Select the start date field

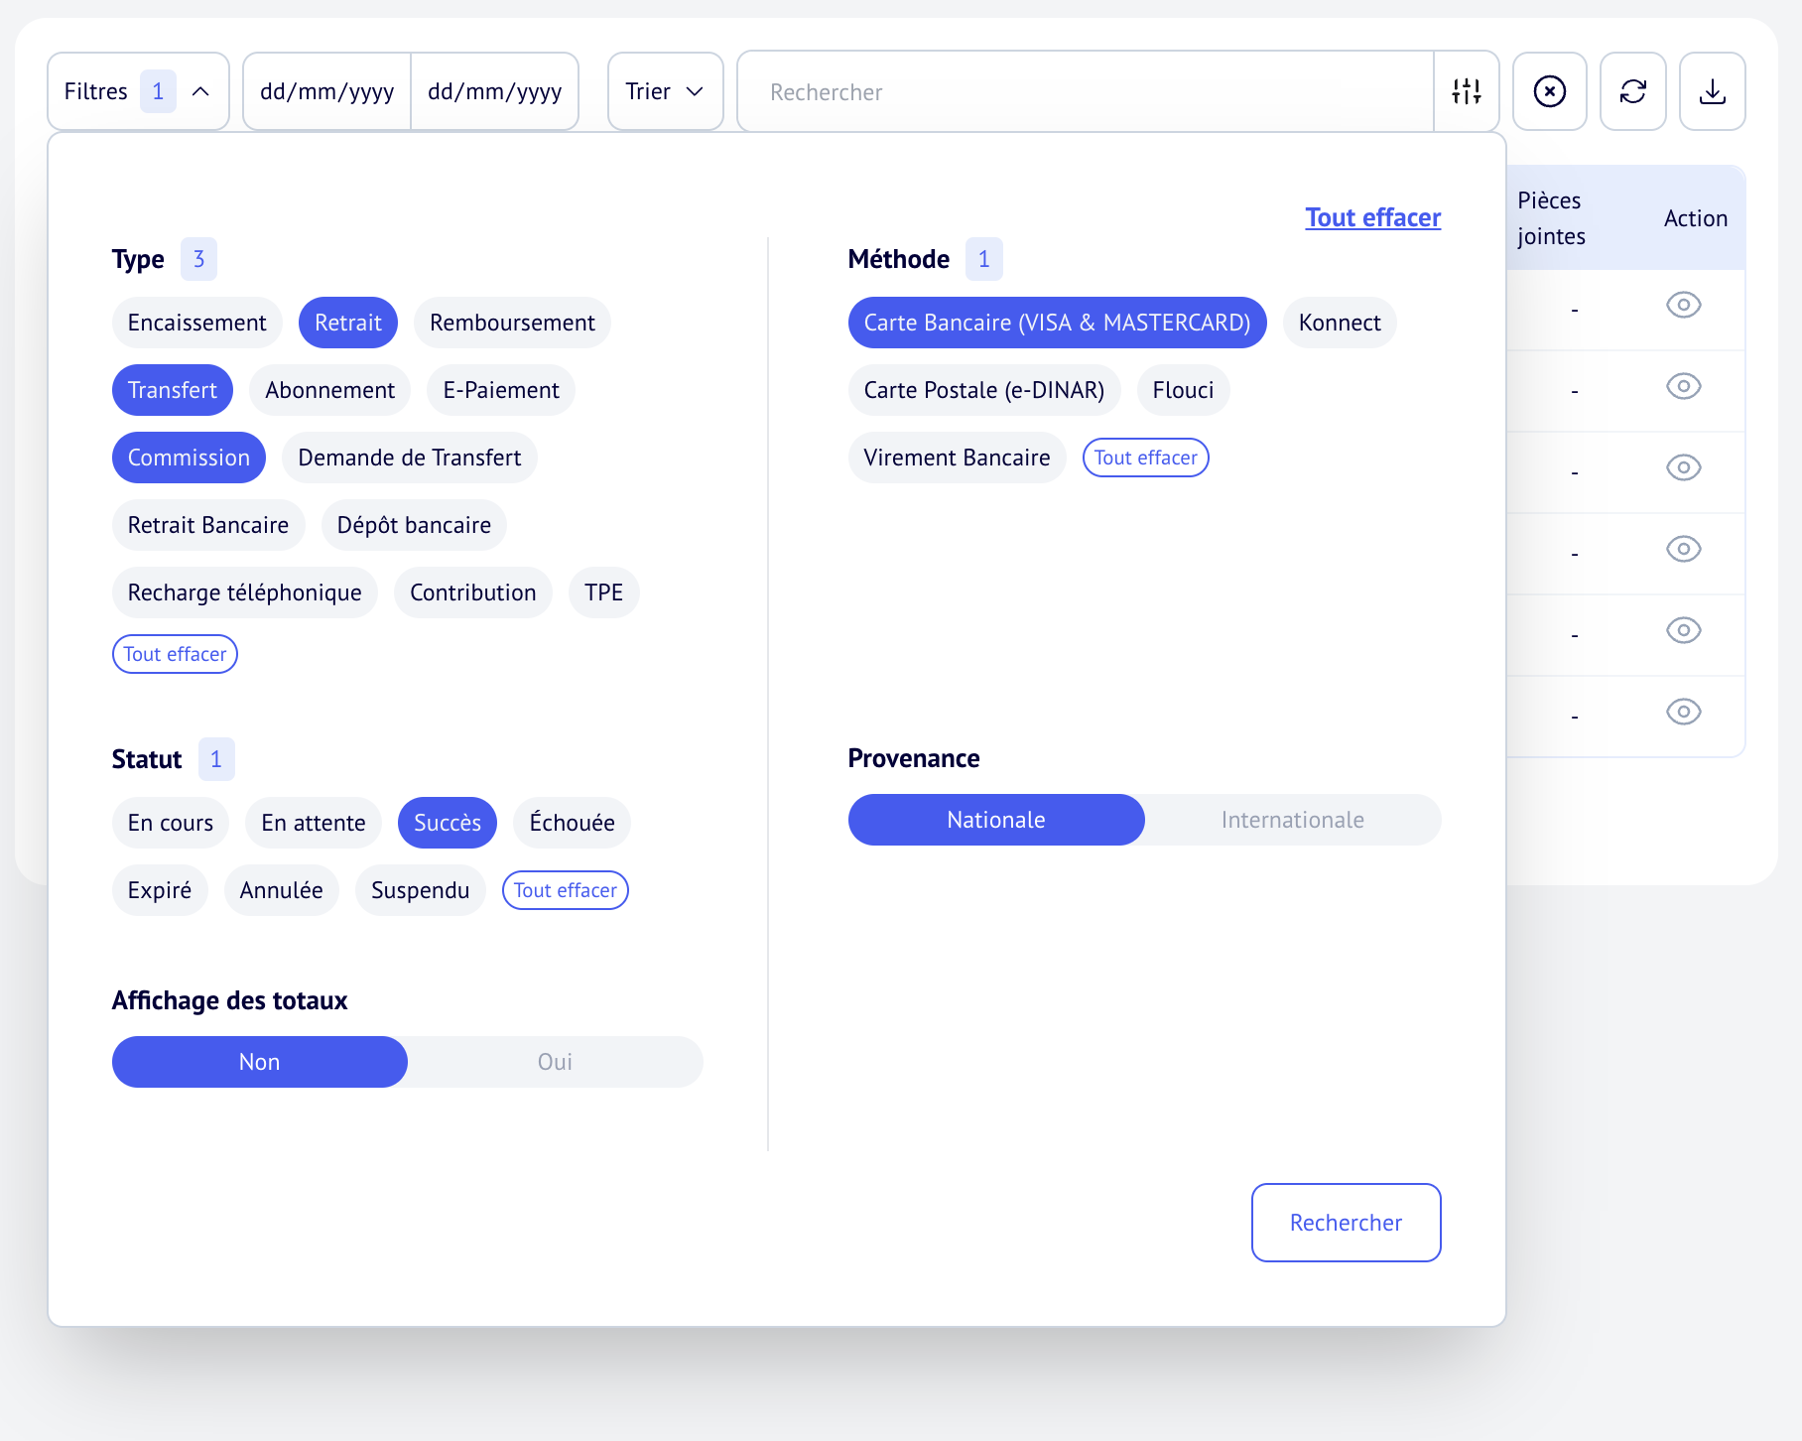point(326,91)
